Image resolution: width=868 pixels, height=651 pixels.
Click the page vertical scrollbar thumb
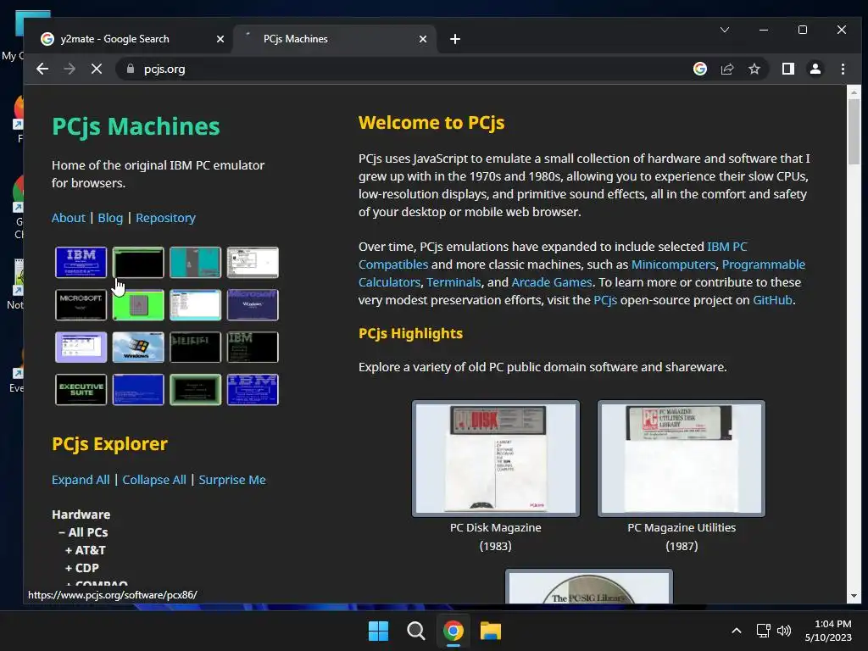coord(854,131)
